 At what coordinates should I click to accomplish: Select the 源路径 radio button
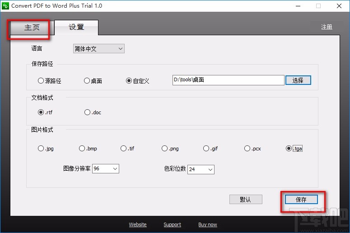click(x=50, y=81)
